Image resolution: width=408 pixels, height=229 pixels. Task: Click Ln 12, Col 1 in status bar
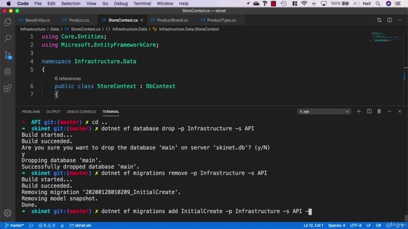point(313,225)
